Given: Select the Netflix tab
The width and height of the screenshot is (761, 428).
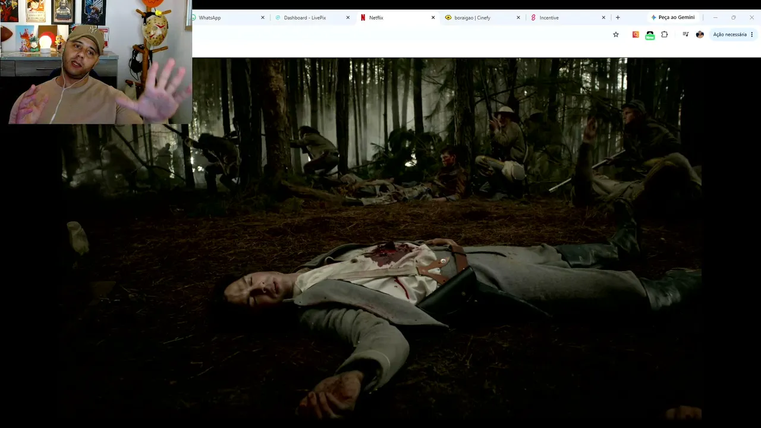Looking at the screenshot, I should (397, 18).
